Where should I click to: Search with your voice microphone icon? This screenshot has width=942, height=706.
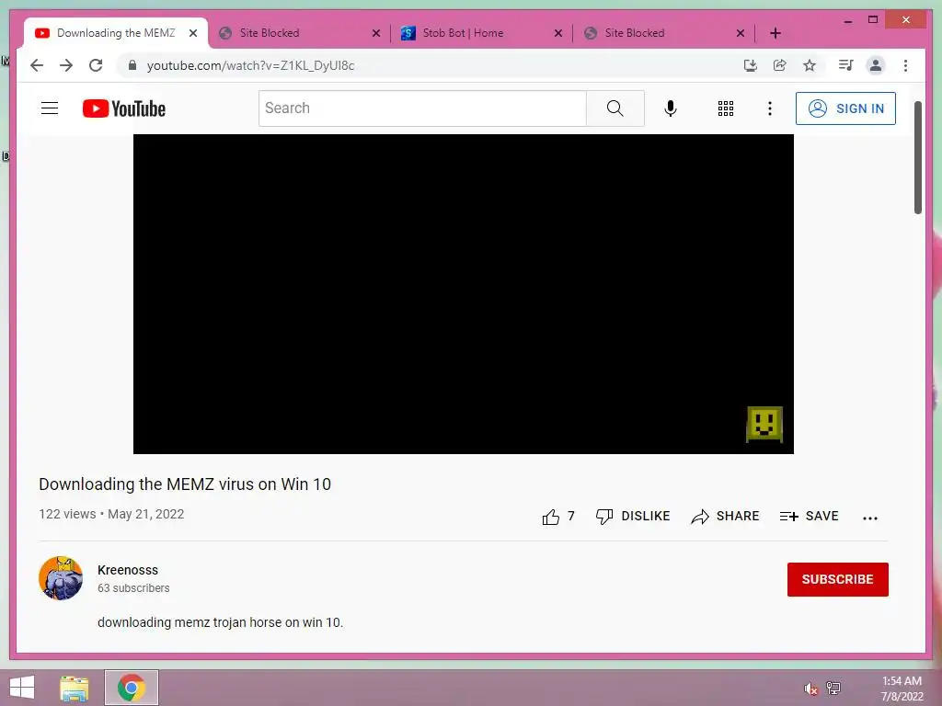click(671, 108)
